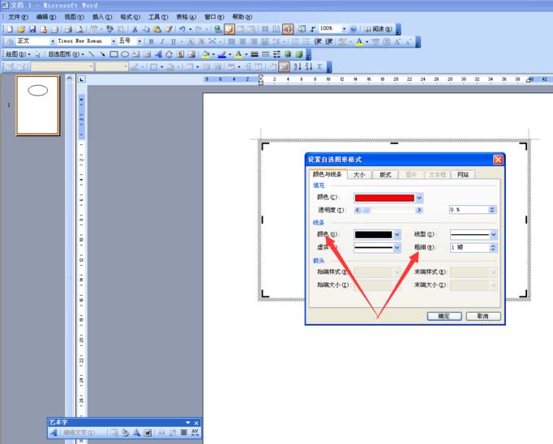Open the 五号 font size dropdown
This screenshot has height=444, width=553.
(139, 41)
